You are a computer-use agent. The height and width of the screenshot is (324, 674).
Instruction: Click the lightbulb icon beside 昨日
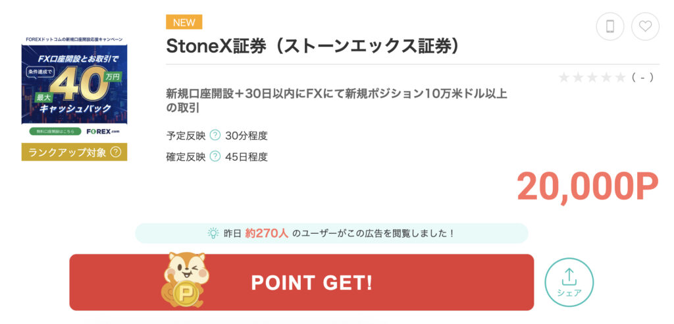tap(213, 233)
